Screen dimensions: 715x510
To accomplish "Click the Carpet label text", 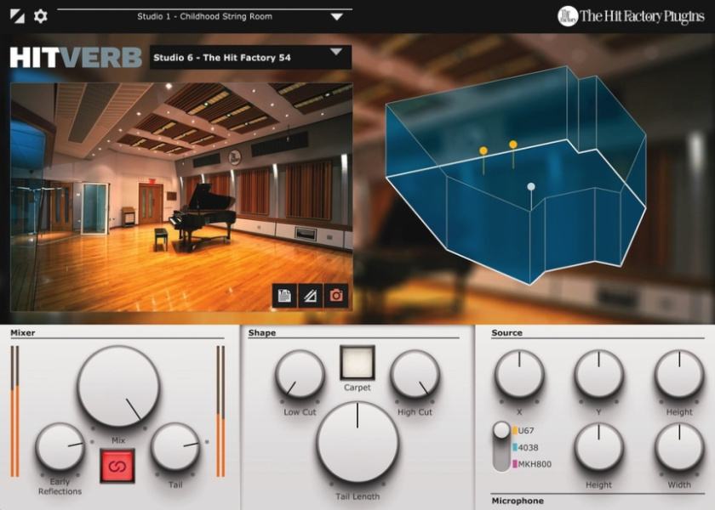I will 357,388.
